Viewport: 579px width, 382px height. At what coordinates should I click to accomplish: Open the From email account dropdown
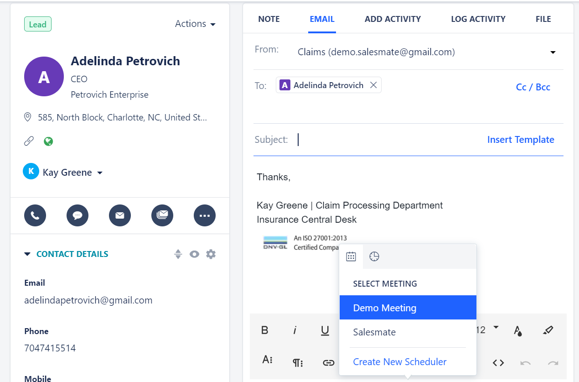pos(553,52)
